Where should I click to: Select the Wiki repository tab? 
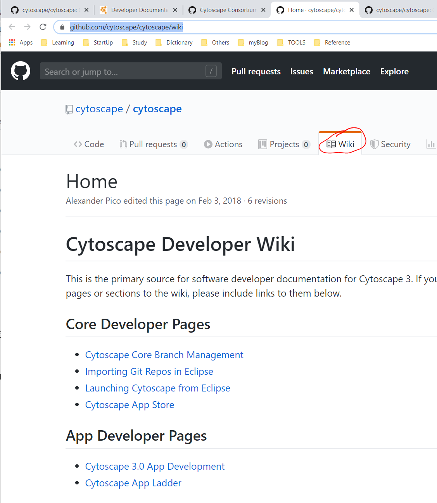(x=340, y=144)
